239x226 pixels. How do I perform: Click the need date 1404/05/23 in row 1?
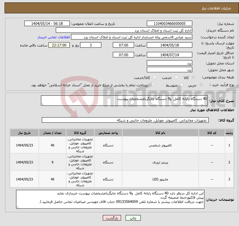24,145
